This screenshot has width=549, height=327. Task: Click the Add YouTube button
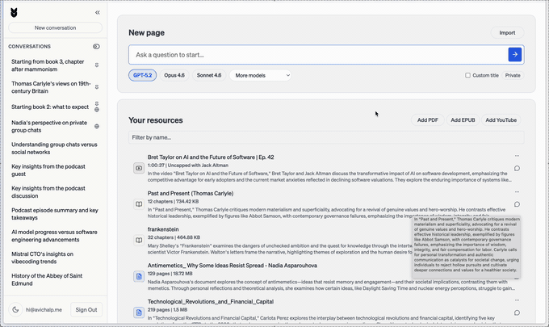(x=501, y=119)
